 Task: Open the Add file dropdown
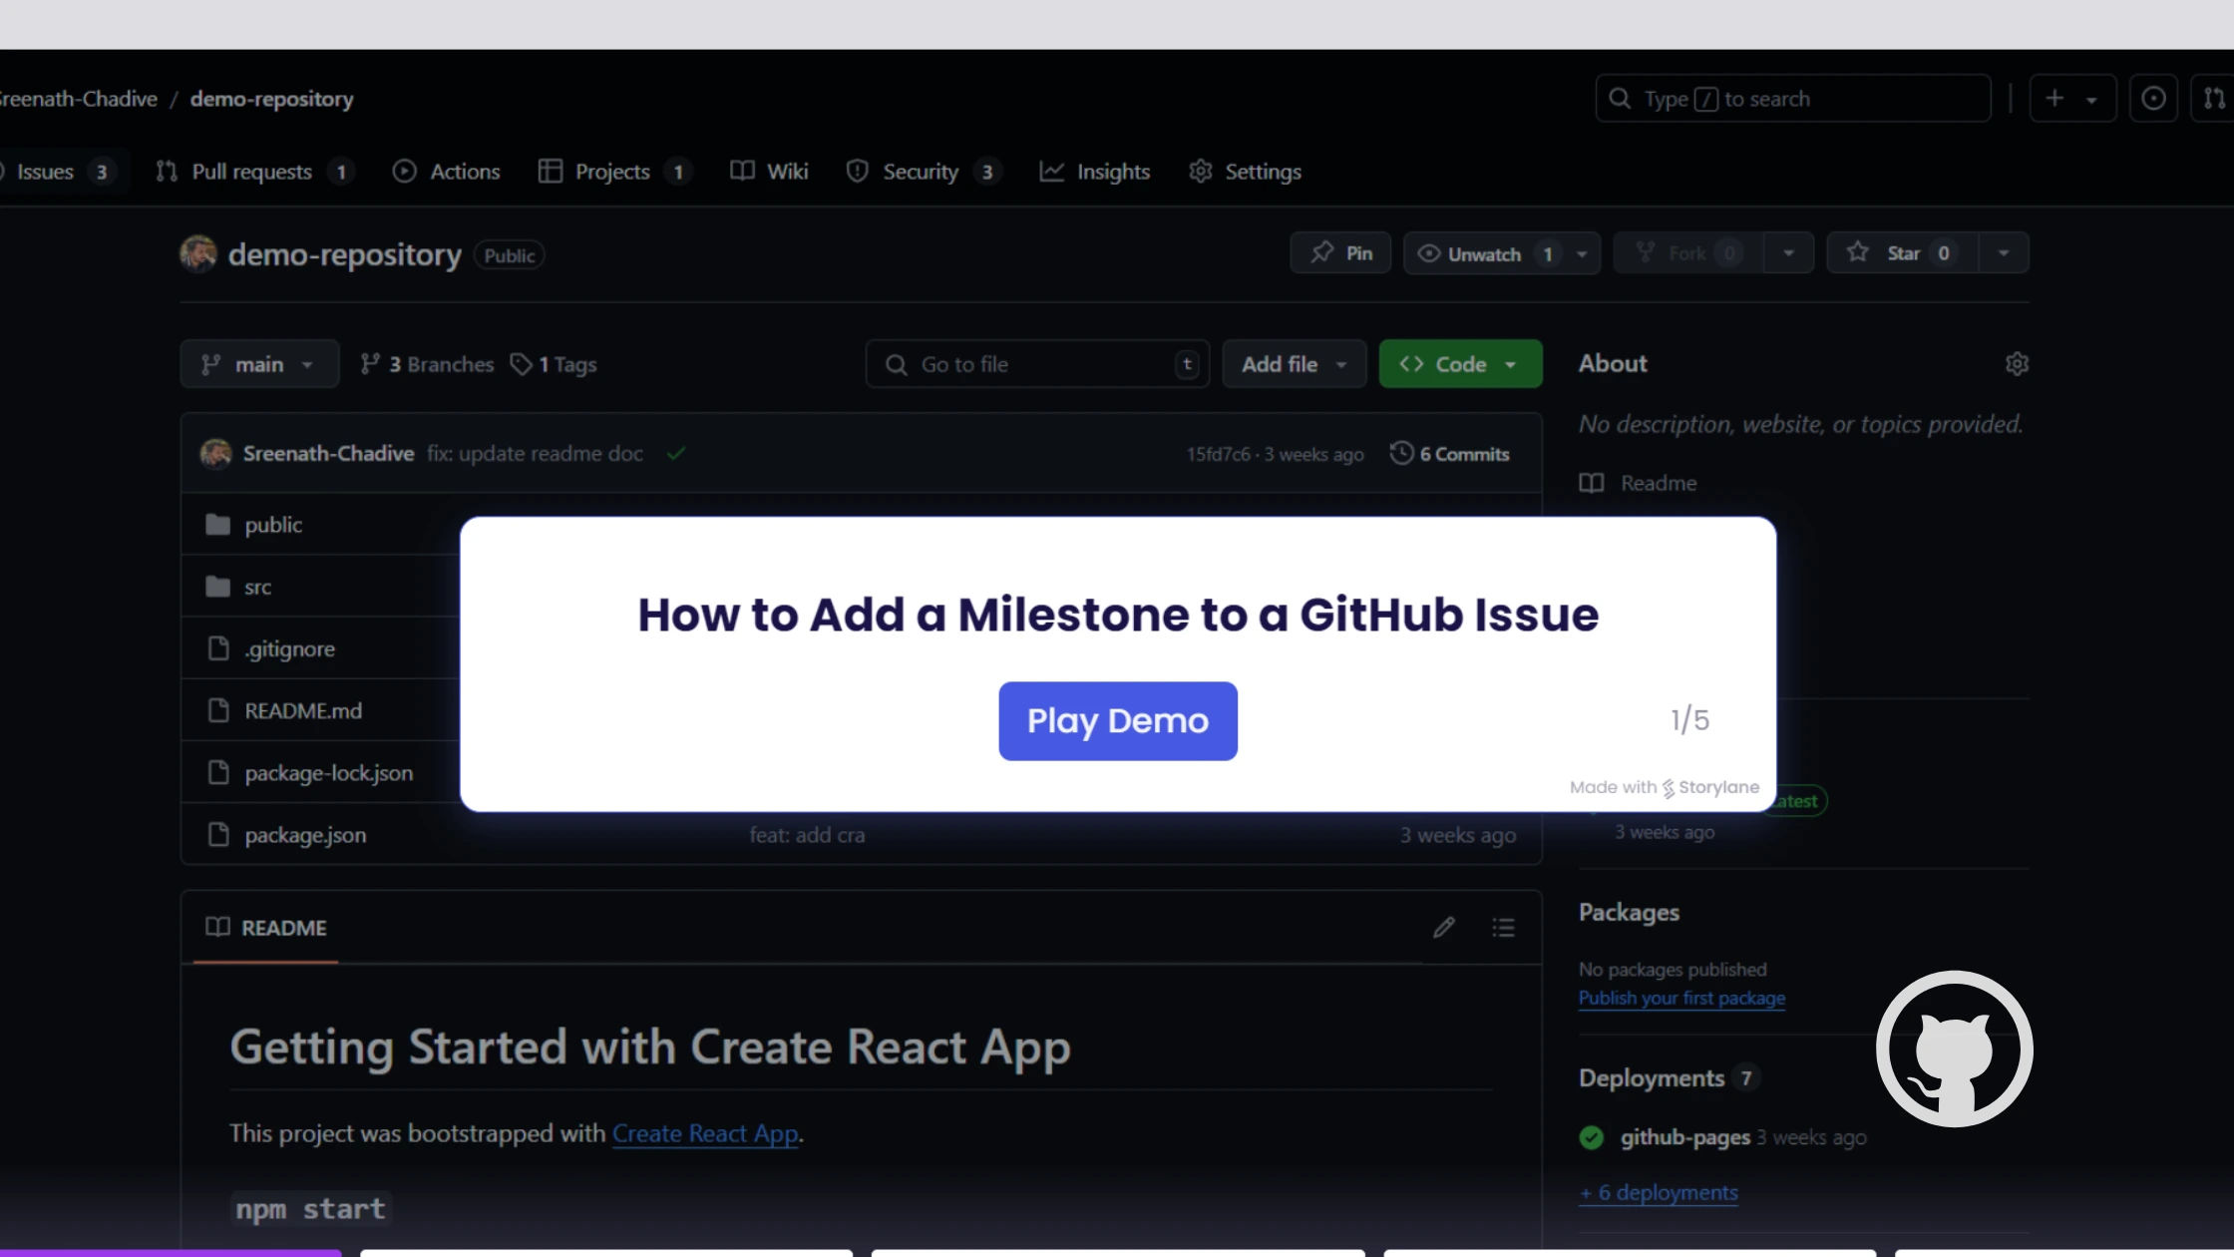click(x=1293, y=363)
